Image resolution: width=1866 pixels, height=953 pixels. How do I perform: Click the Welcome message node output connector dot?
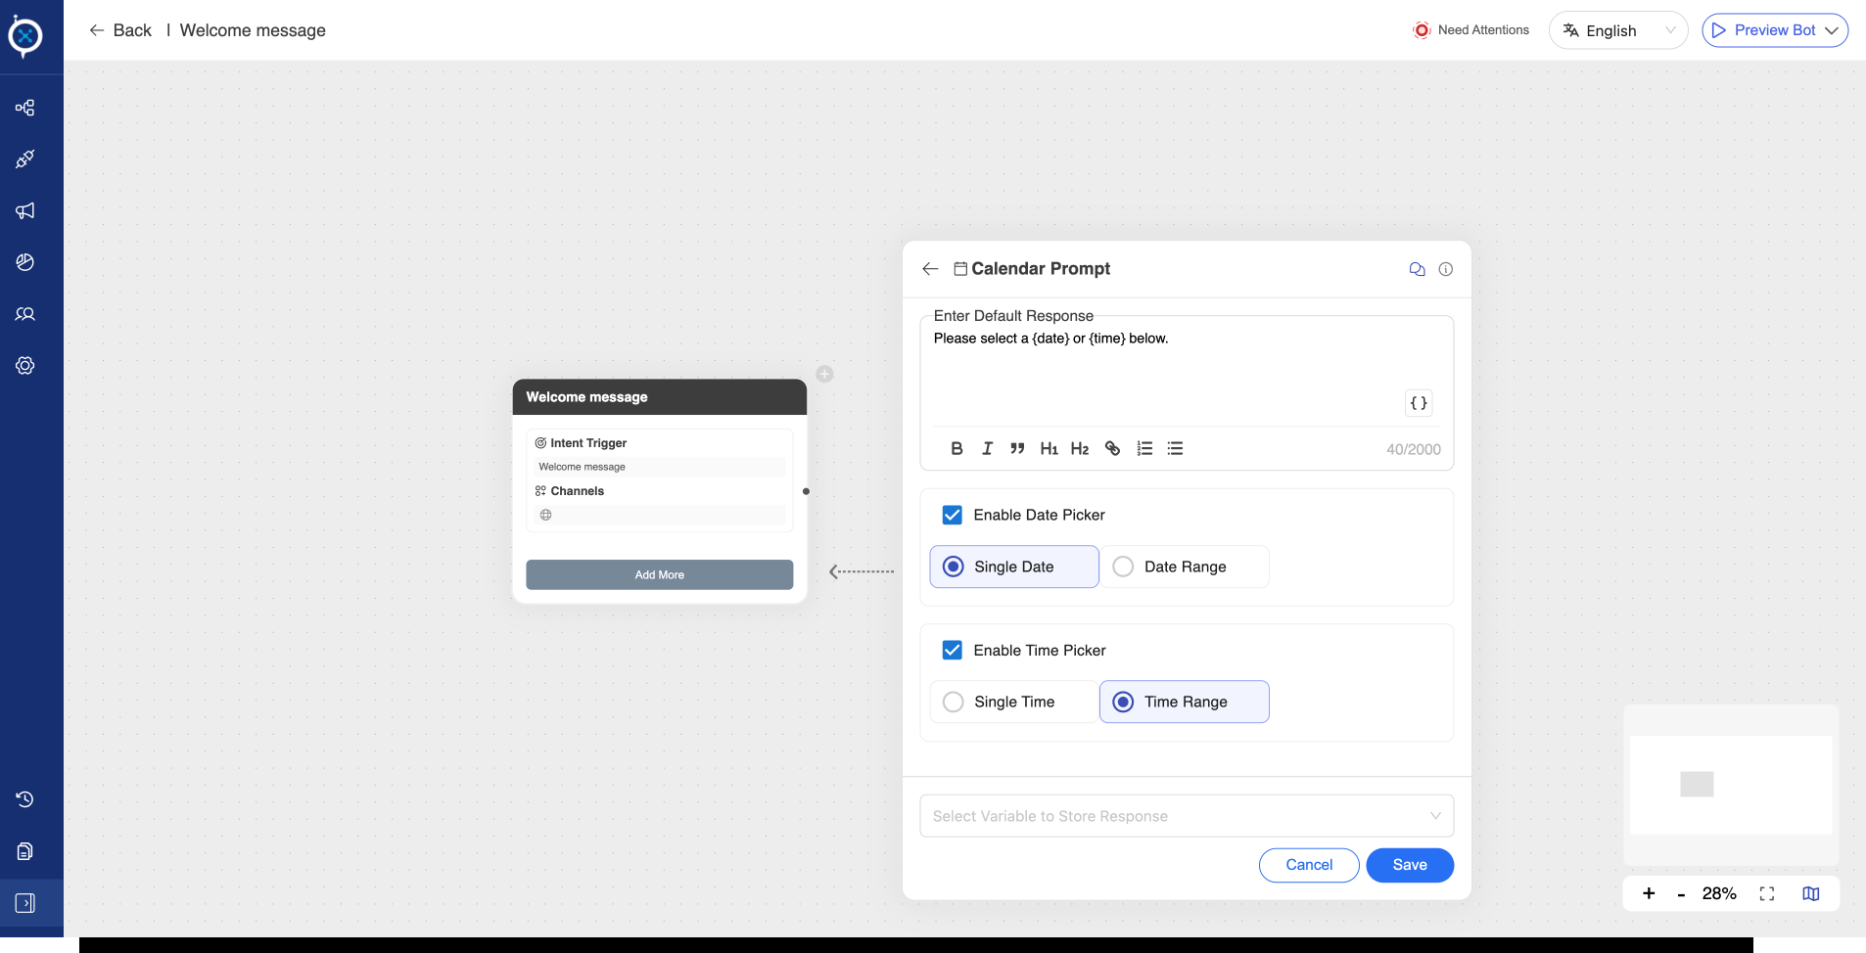(806, 491)
